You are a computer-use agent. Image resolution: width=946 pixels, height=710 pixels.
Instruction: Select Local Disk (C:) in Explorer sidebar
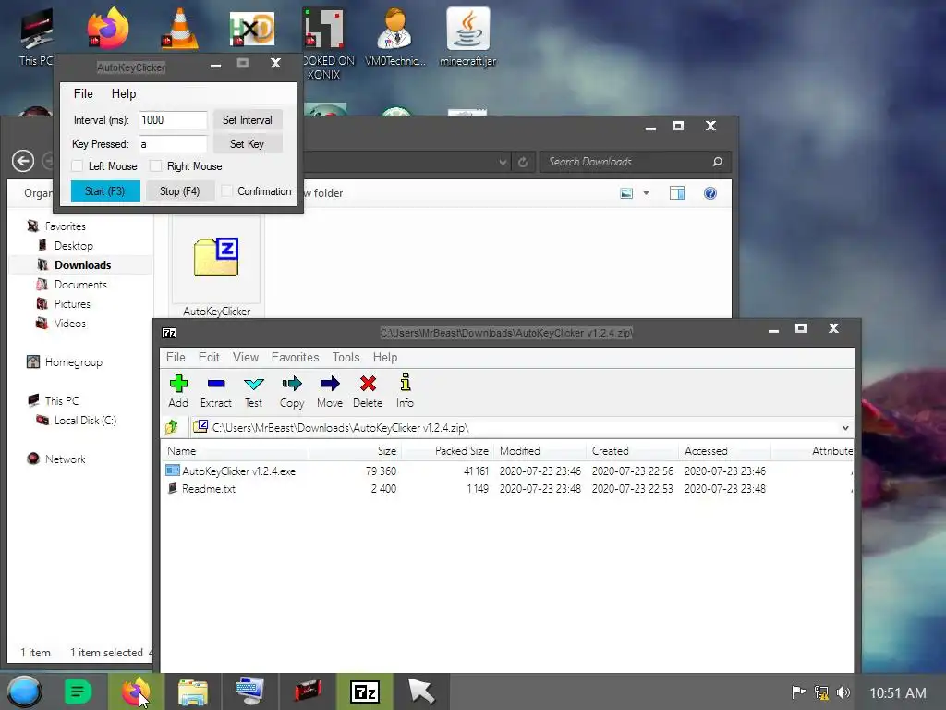[x=84, y=421]
